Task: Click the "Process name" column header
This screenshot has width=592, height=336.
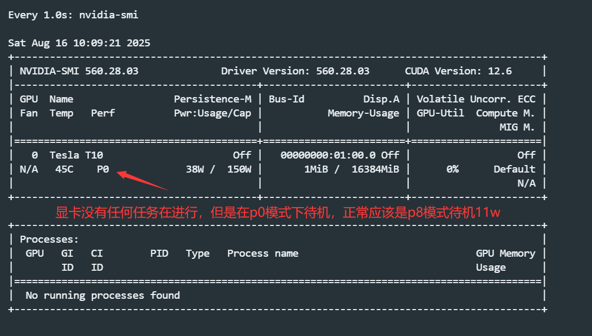Action: [x=262, y=253]
